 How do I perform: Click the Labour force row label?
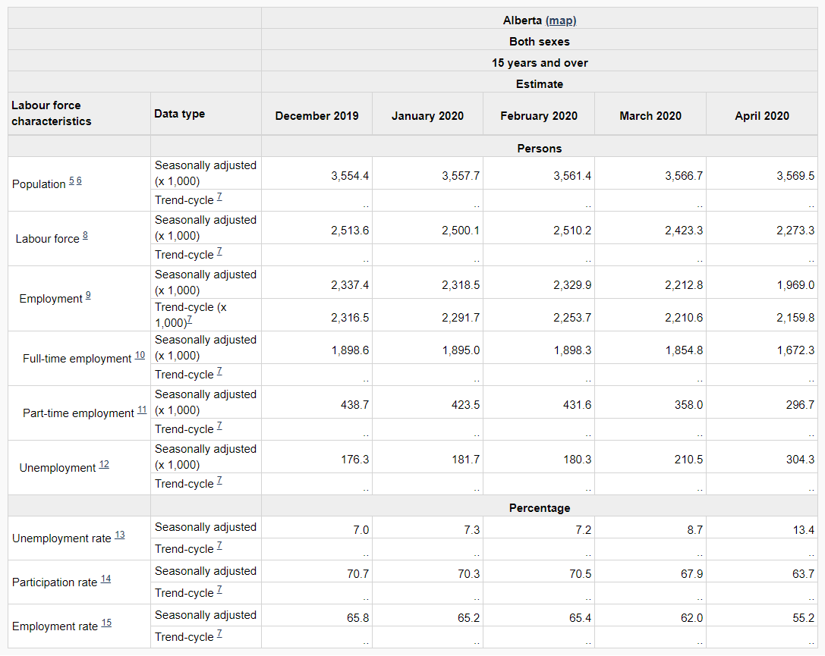tap(47, 239)
